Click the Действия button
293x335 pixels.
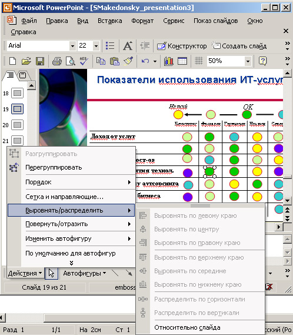tap(25, 273)
